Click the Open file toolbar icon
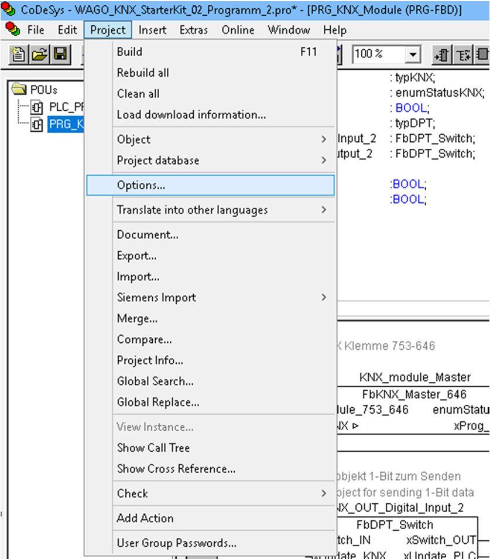 point(40,55)
